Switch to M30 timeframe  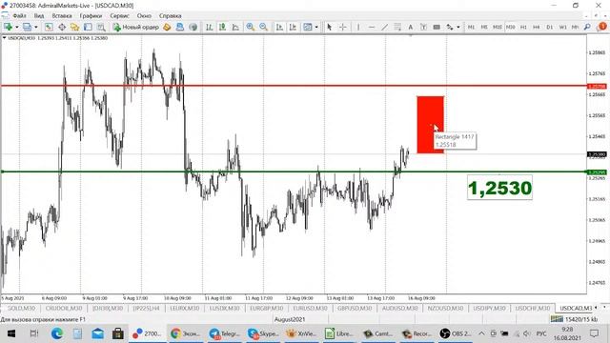click(511, 27)
